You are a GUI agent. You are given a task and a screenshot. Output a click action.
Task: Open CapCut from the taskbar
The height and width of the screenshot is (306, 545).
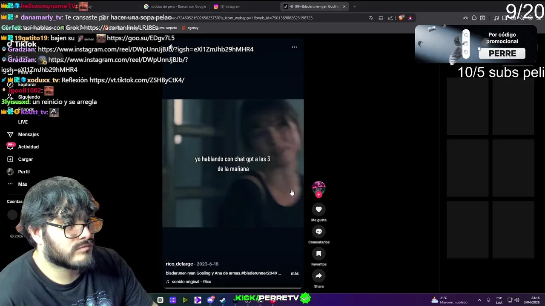coord(160,300)
